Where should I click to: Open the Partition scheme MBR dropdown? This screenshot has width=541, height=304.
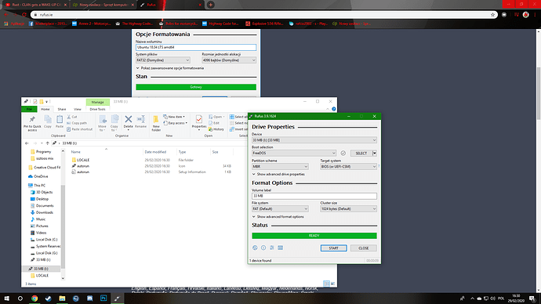280,166
